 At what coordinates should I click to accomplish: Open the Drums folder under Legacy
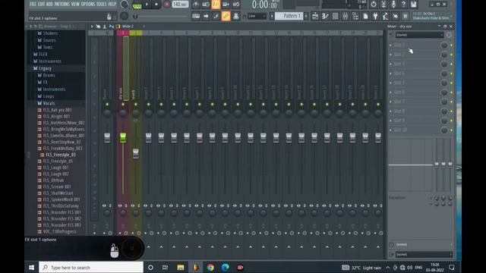(x=49, y=75)
